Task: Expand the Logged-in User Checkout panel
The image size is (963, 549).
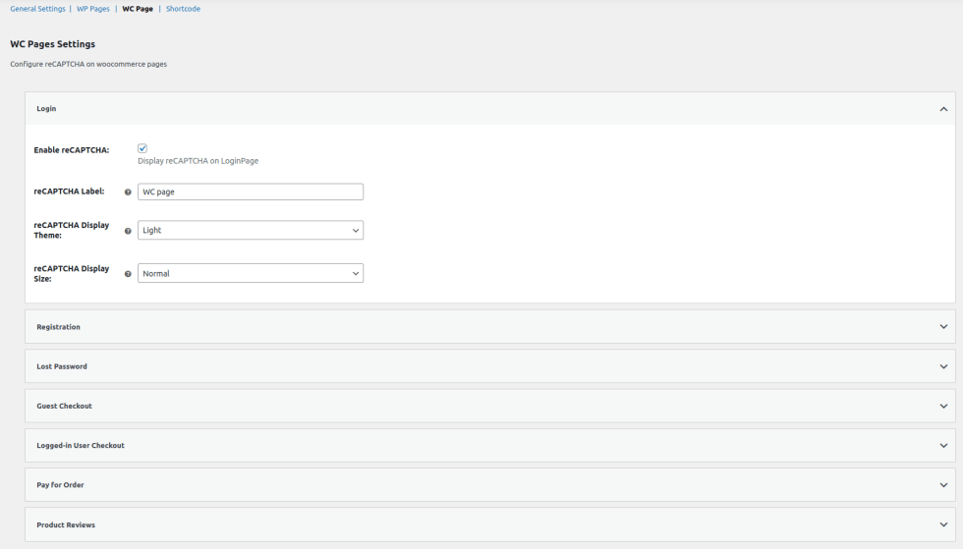Action: (x=490, y=445)
